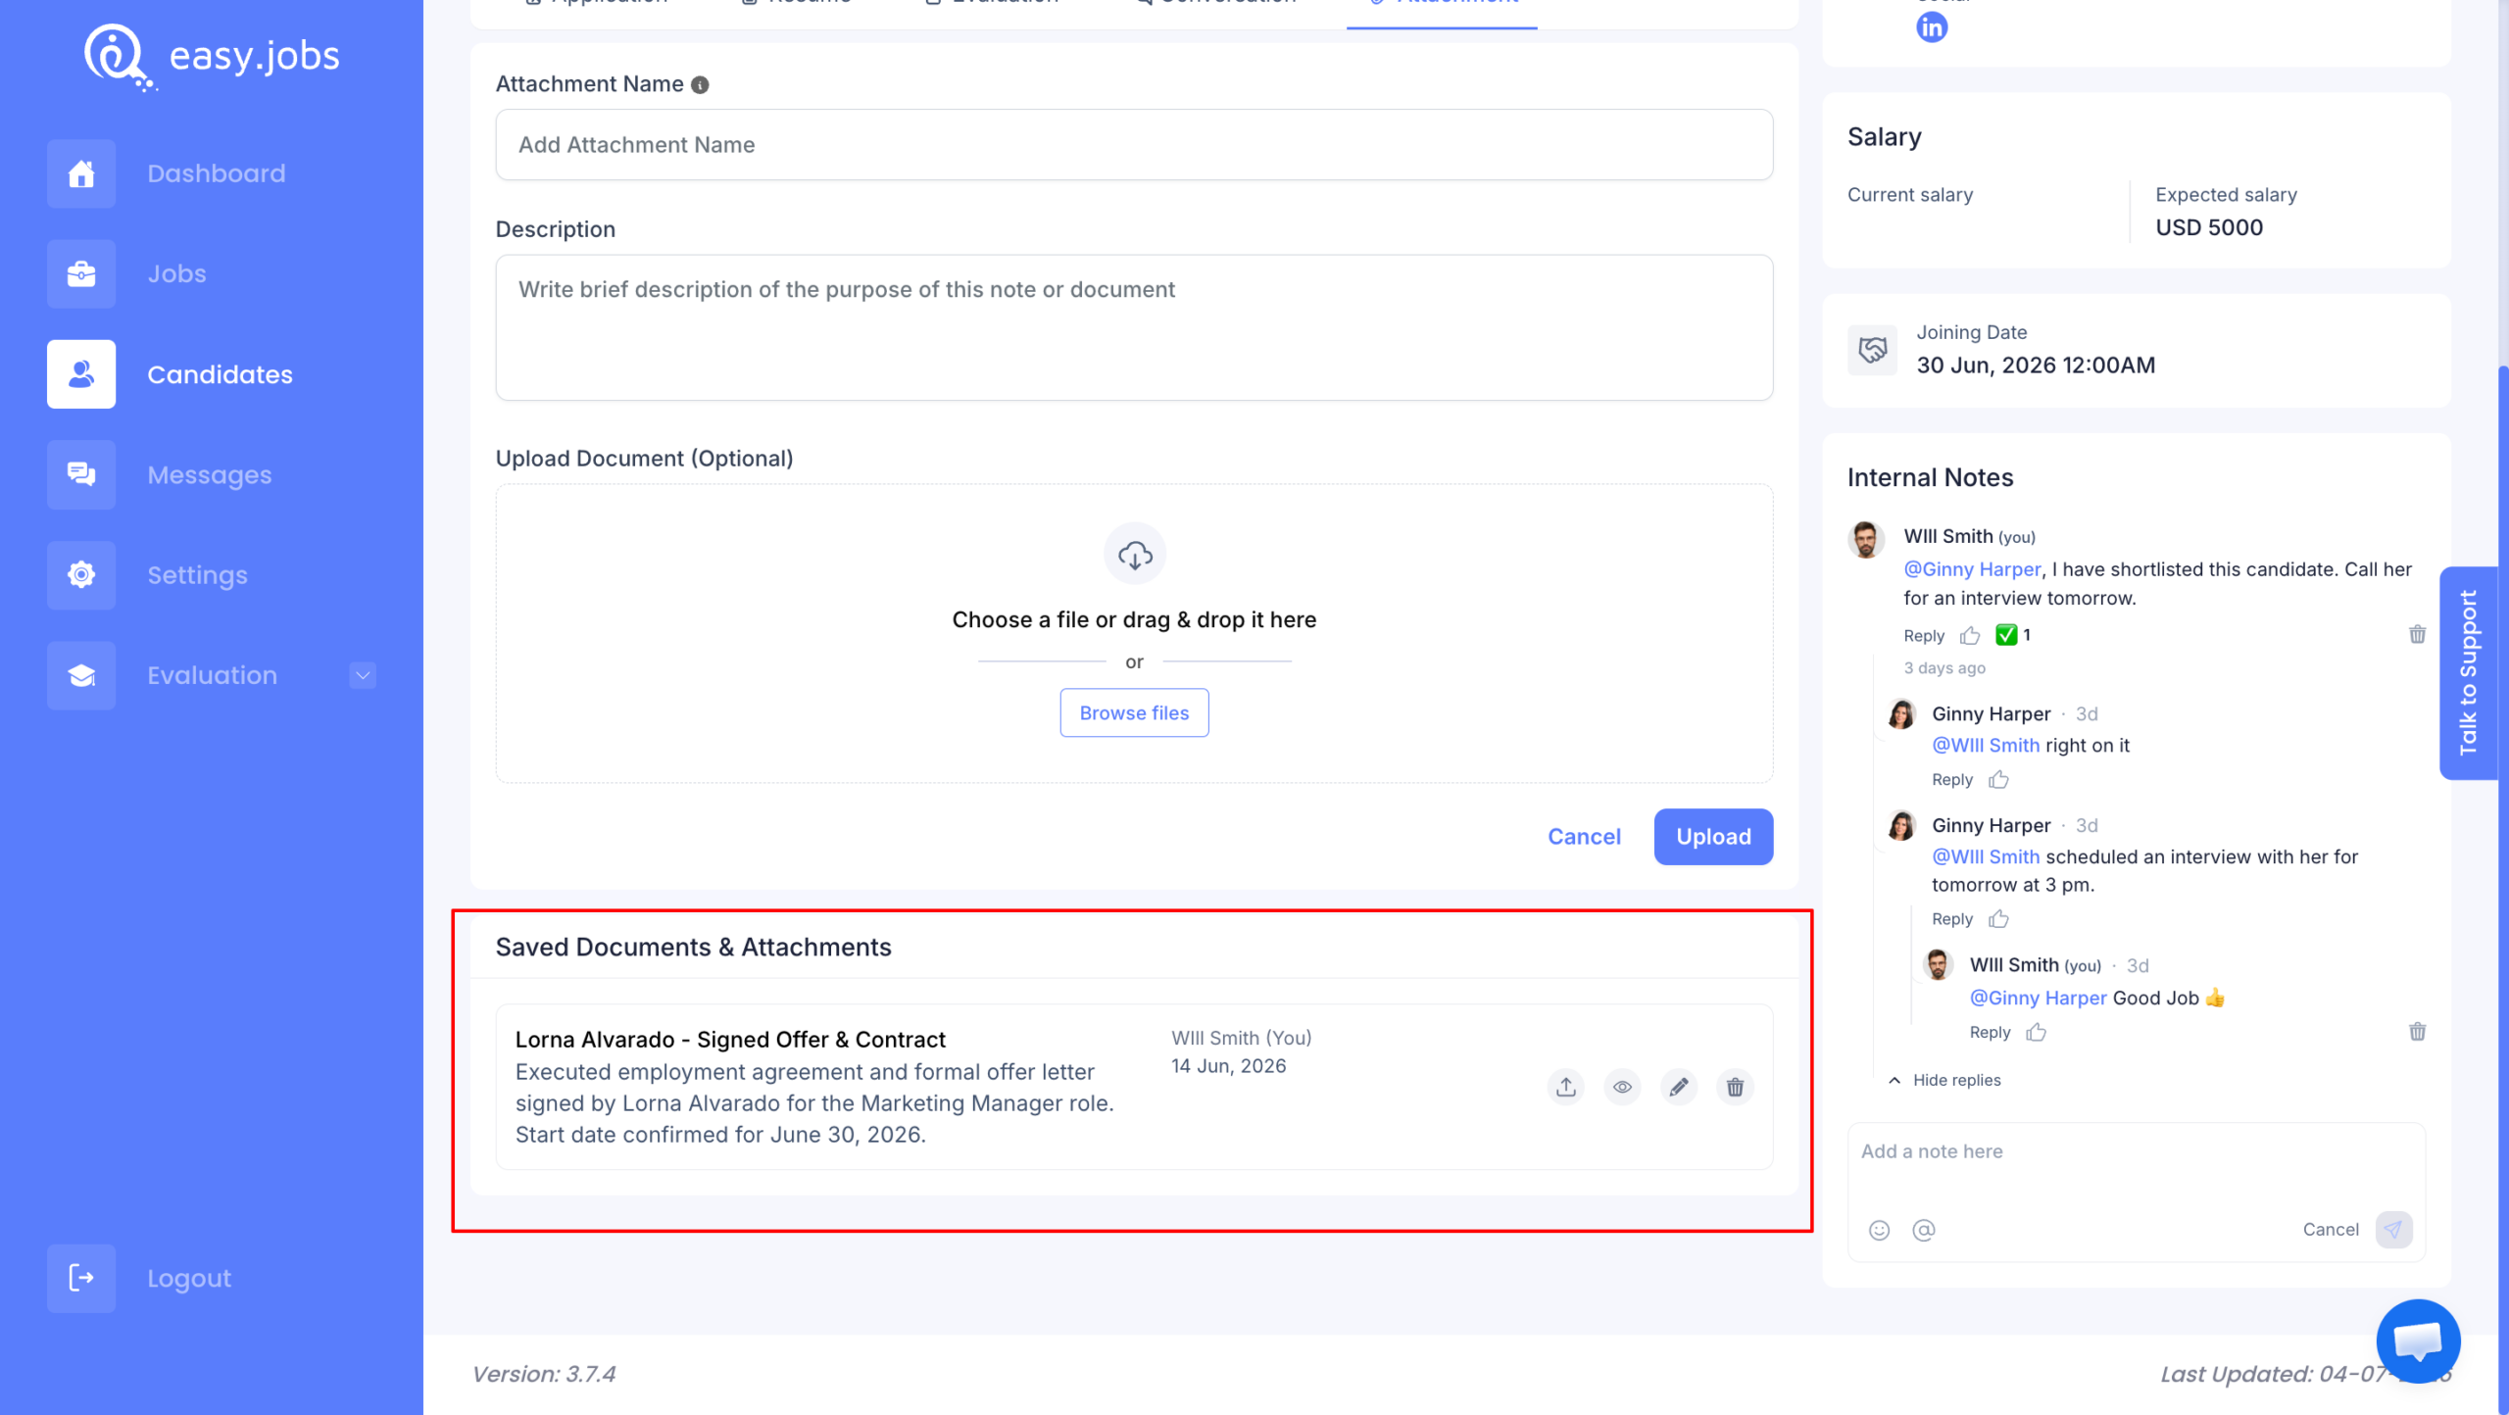The image size is (2509, 1415).
Task: Click the Joining Date handshake icon
Action: pyautogui.click(x=1873, y=350)
